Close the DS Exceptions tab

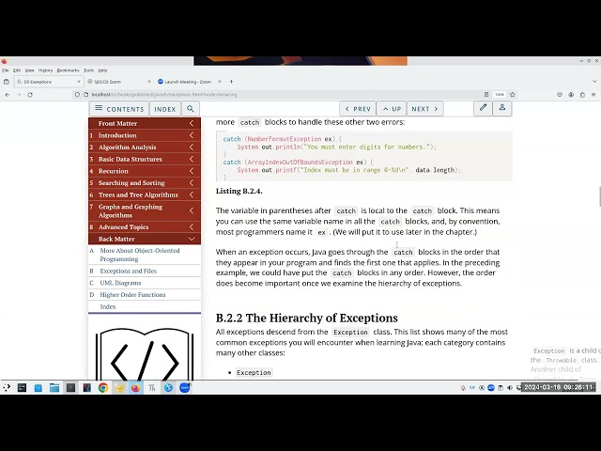point(79,82)
